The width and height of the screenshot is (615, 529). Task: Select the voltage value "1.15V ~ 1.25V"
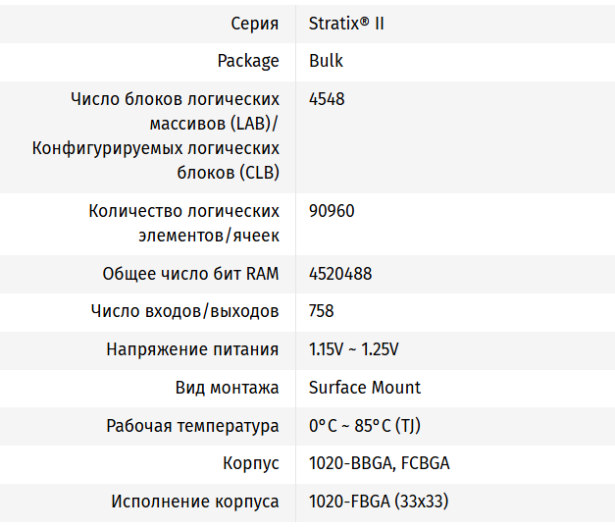(x=353, y=349)
